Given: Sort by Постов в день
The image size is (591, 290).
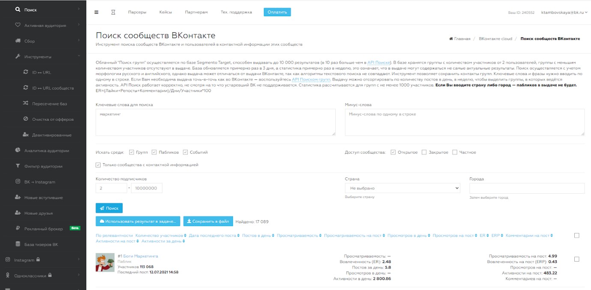Looking at the screenshot, I should click(x=258, y=235).
